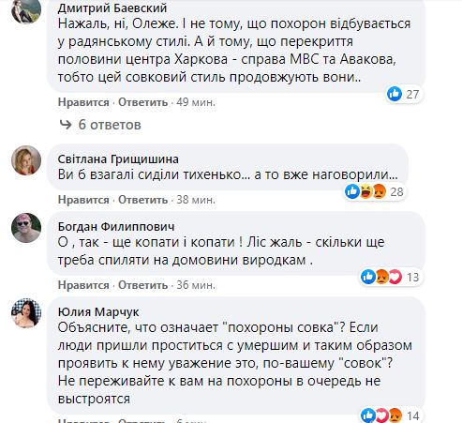The width and height of the screenshot is (462, 423).
Task: Like Богдан Филиппович's comment via Нравится
Action: [83, 285]
